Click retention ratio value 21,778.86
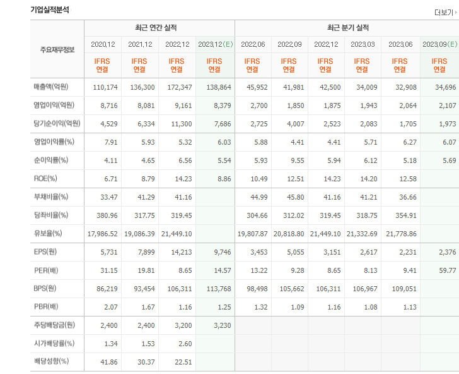This screenshot has height=374, width=459. pos(401,234)
